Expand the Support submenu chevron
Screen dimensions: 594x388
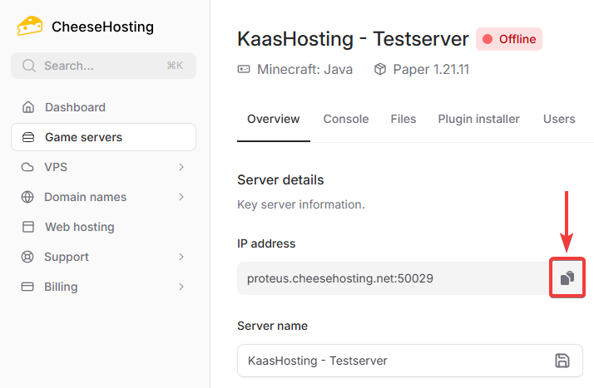181,257
